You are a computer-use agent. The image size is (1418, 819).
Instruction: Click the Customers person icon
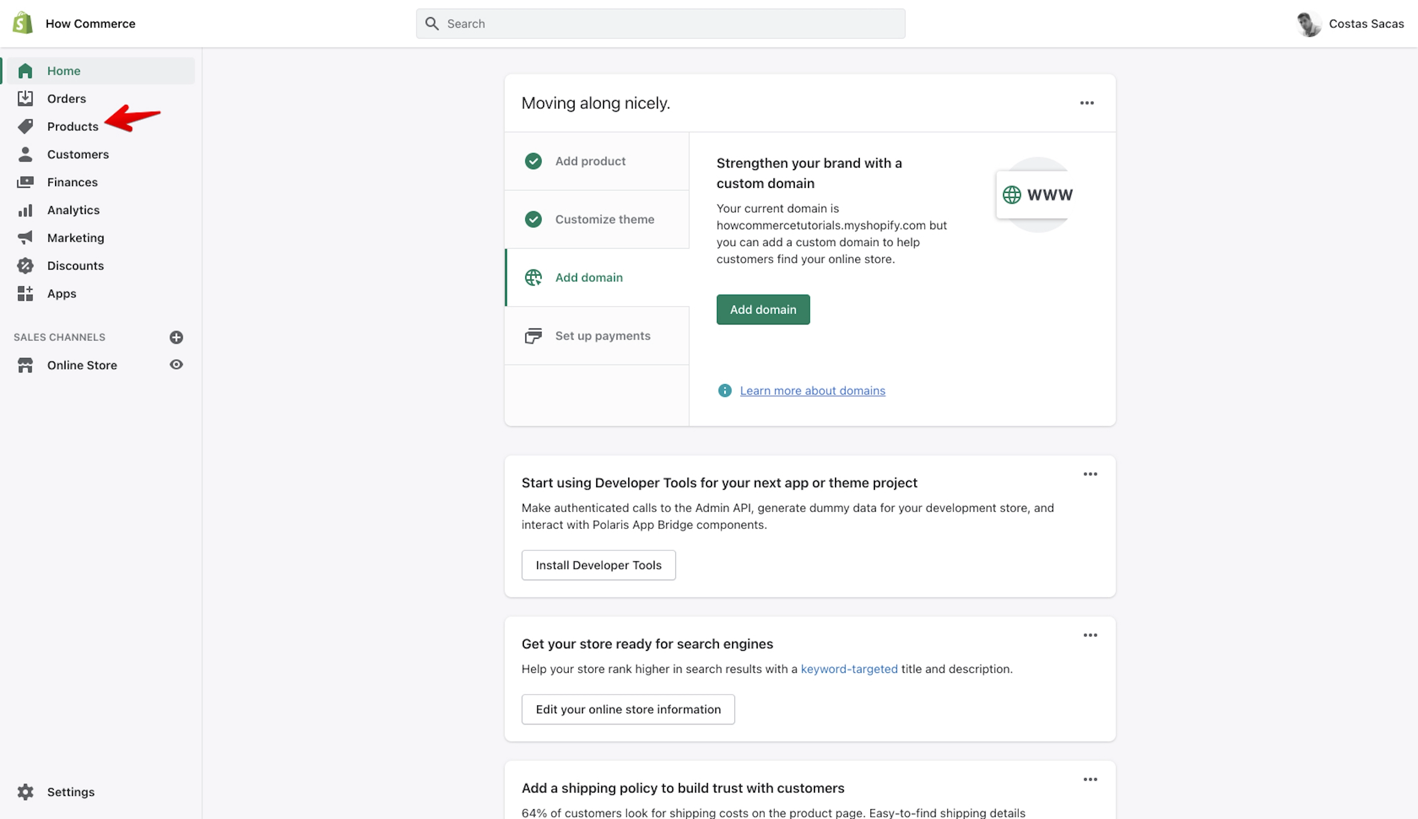[25, 154]
